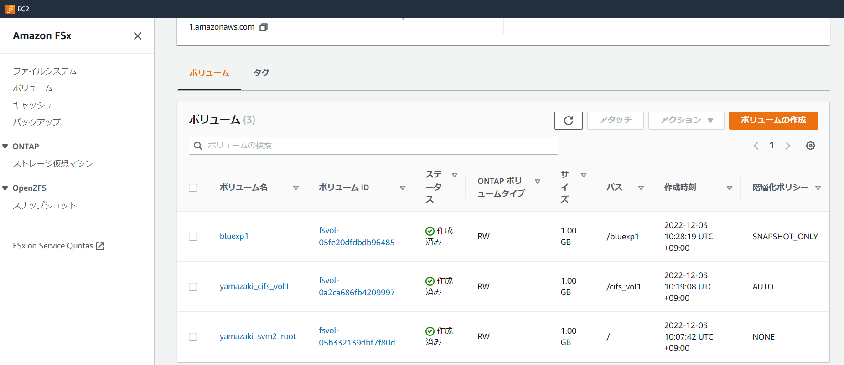Open the yamazaki_cifs_vol1 volume link

pos(254,287)
